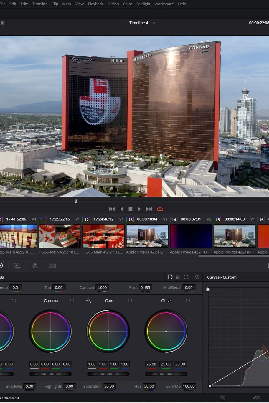Reset the Gamma wheel
The image size is (269, 403).
(72, 301)
